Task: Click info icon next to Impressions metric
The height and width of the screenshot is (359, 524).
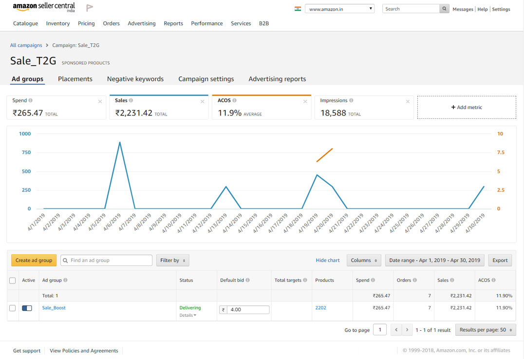Action: click(x=351, y=100)
